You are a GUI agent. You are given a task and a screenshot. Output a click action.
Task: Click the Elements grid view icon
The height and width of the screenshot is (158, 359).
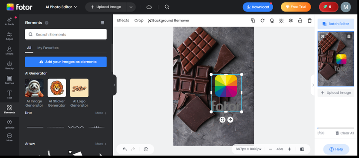pos(102,22)
